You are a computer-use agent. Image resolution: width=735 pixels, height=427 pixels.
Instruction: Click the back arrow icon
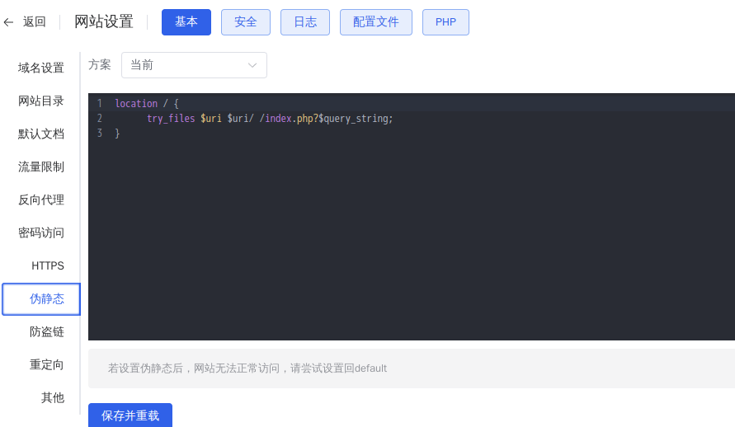click(x=8, y=22)
